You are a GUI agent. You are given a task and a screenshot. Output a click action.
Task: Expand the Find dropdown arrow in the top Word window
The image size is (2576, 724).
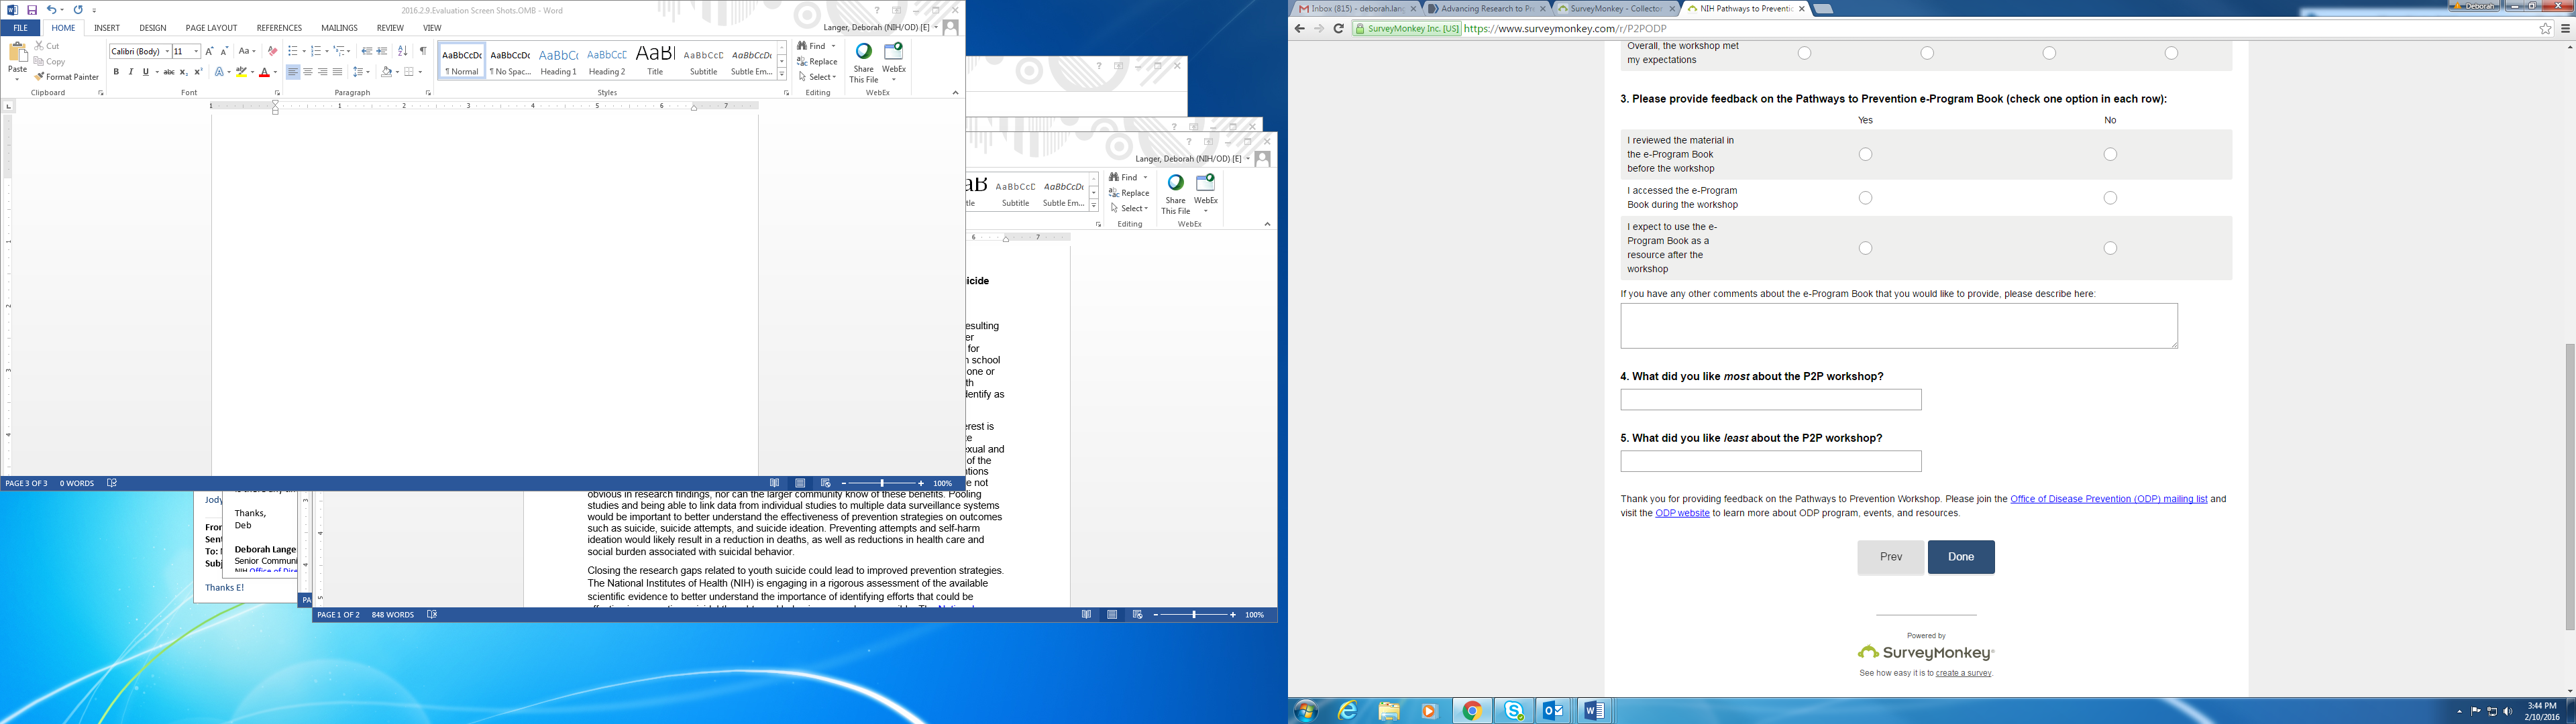coord(834,46)
